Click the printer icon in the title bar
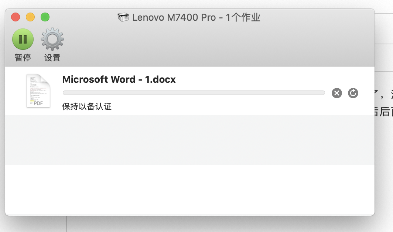Viewport: 393px width, 232px height. coord(123,17)
